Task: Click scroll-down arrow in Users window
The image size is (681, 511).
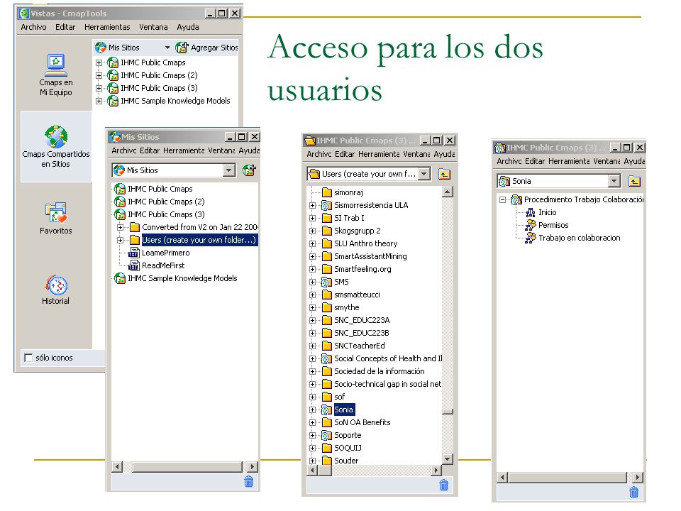Action: (448, 458)
